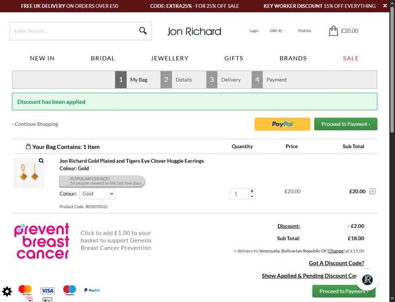Open the BRANDS menu

click(x=293, y=58)
